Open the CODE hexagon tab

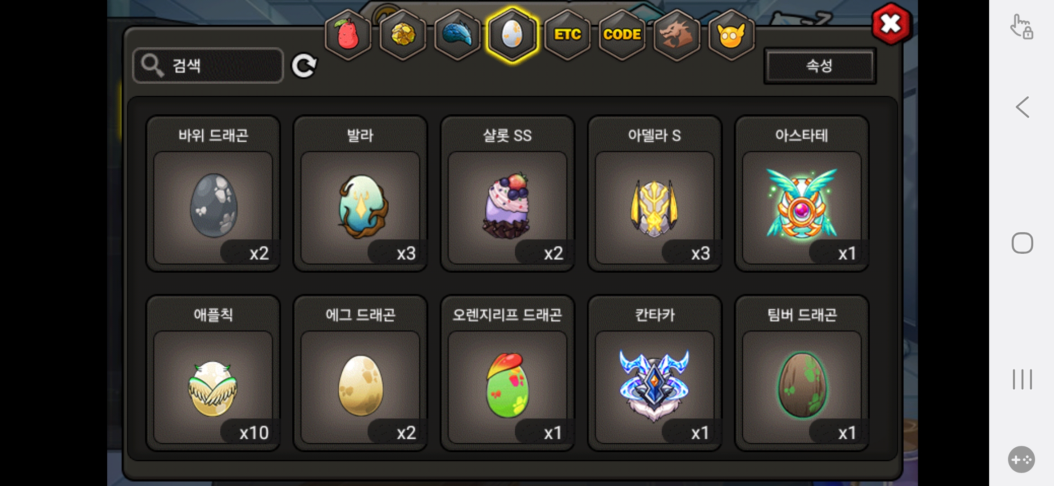(622, 35)
